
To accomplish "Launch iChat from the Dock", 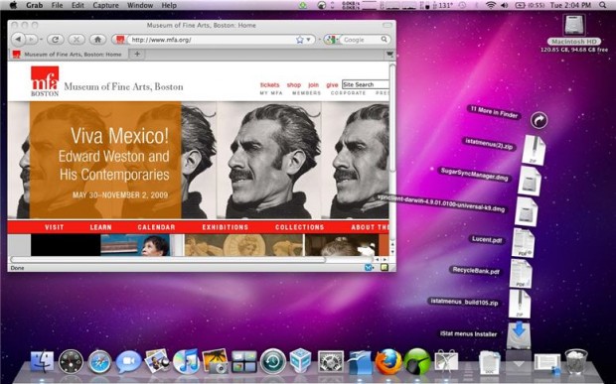I will (x=128, y=361).
